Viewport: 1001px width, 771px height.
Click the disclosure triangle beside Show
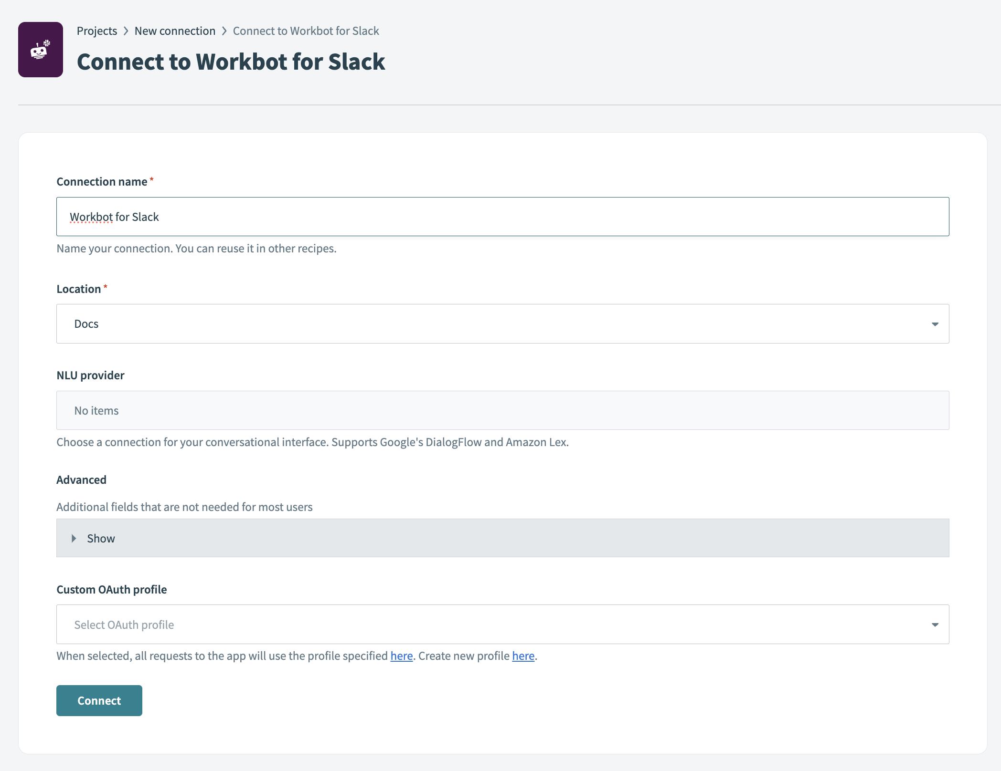75,538
